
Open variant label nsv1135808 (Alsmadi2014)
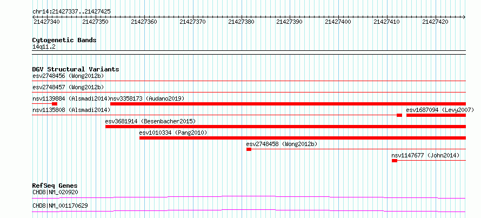pos(71,110)
